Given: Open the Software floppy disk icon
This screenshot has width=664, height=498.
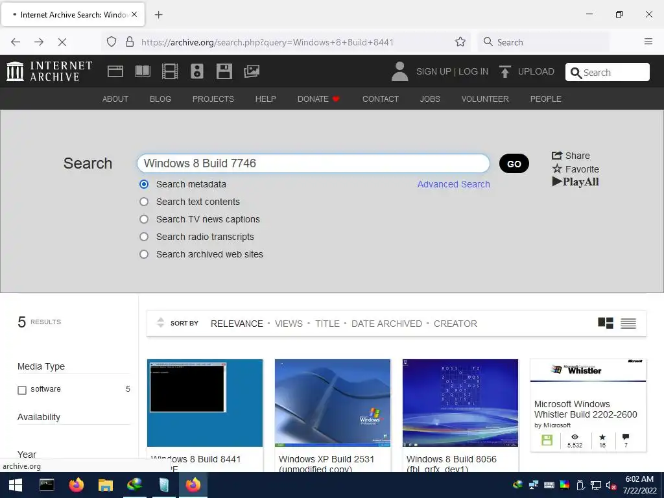Looking at the screenshot, I should (224, 71).
